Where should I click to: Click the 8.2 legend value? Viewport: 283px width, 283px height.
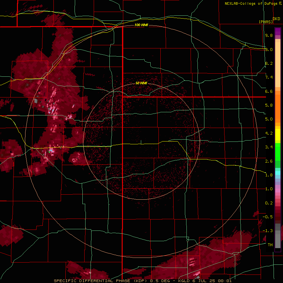point(269,63)
